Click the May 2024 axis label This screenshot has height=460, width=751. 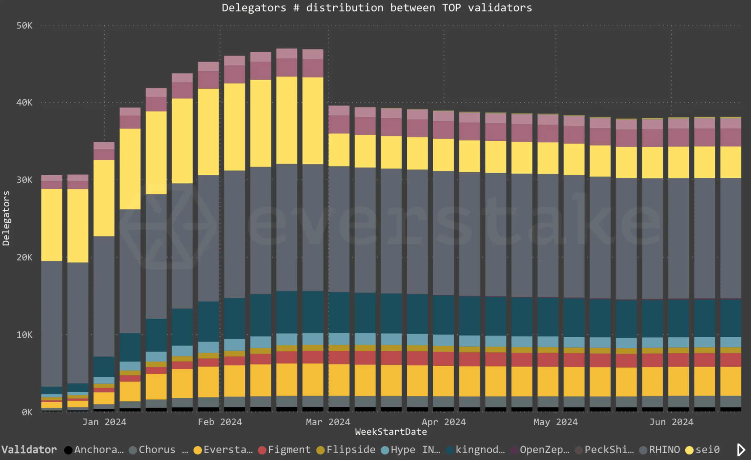555,422
